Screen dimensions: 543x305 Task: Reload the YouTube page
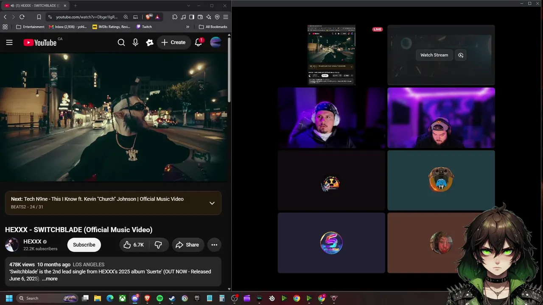pos(22,17)
